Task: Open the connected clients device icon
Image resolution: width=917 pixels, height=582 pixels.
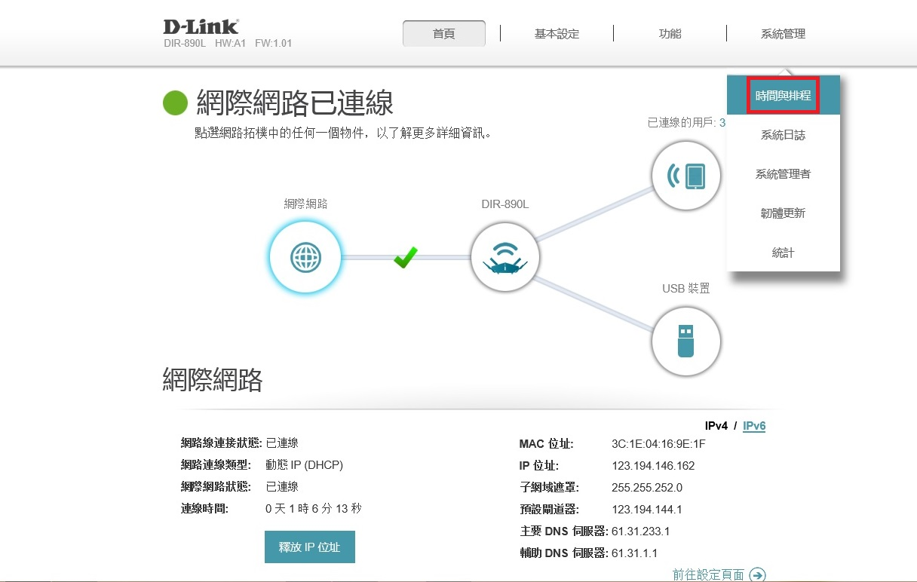Action: coord(686,176)
